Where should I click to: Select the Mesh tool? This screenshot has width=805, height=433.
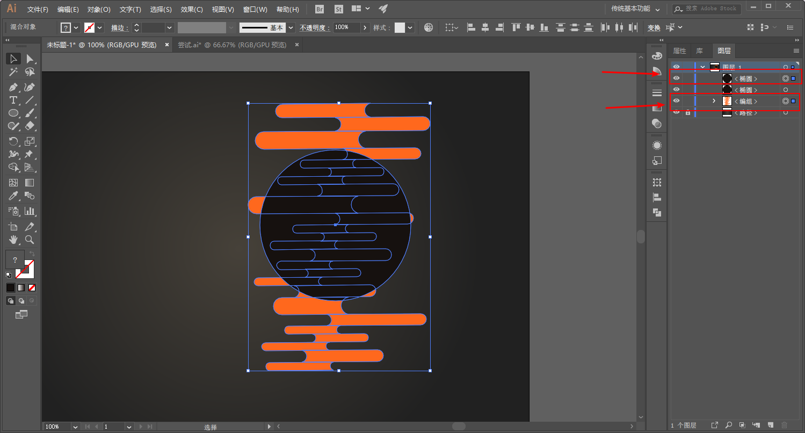13,183
